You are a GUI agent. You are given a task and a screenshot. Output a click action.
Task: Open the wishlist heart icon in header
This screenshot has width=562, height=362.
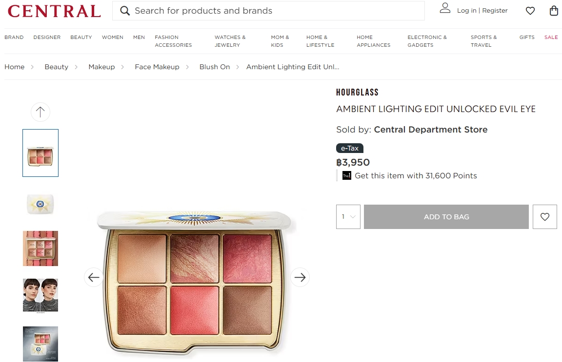coord(530,10)
